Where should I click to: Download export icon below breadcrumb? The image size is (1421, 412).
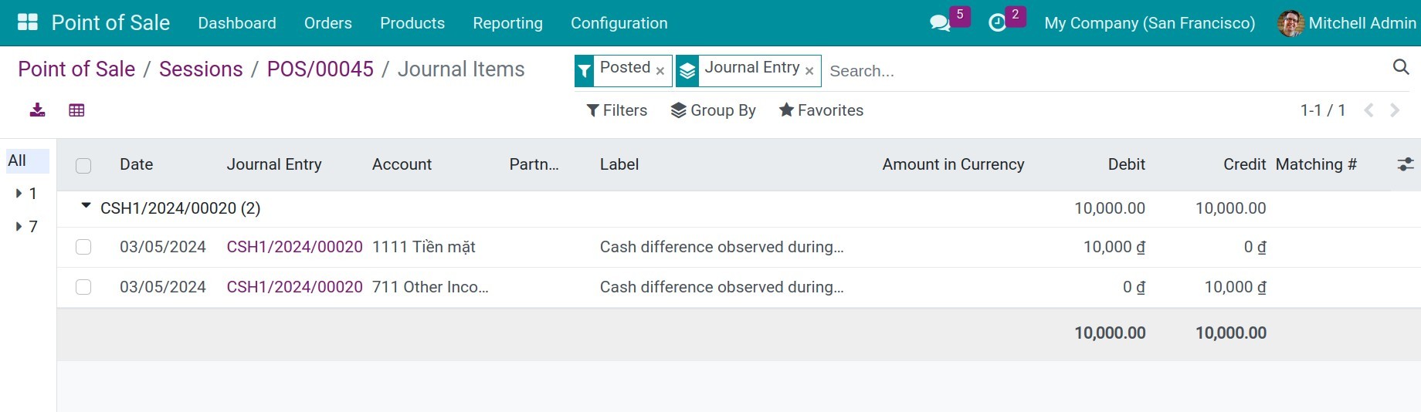[37, 110]
